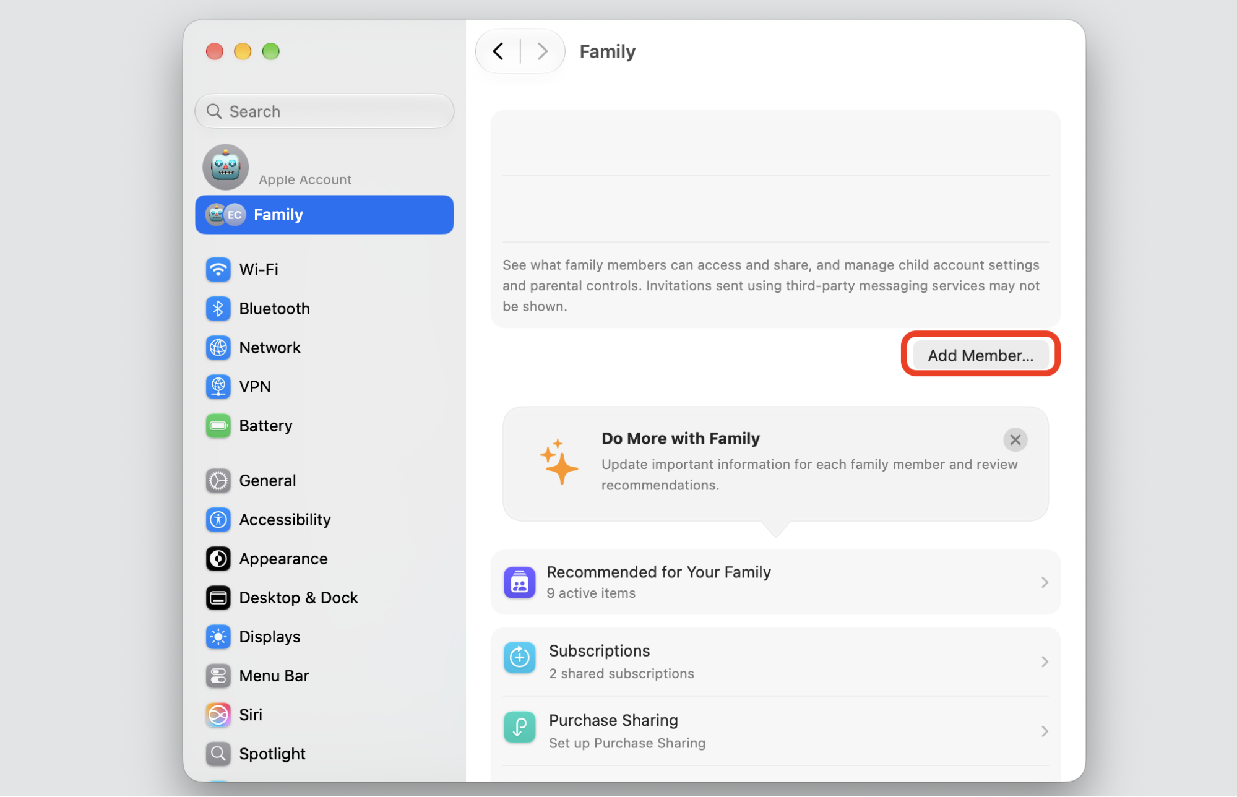Expand the Subscriptions row chevron

tap(1045, 661)
